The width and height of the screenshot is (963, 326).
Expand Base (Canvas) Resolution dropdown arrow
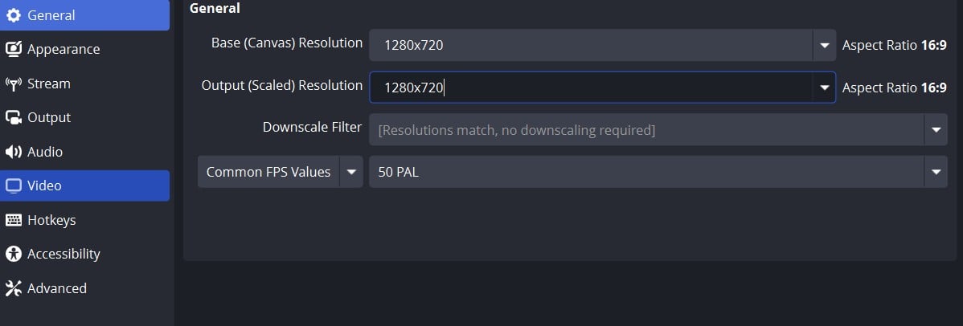click(x=824, y=46)
